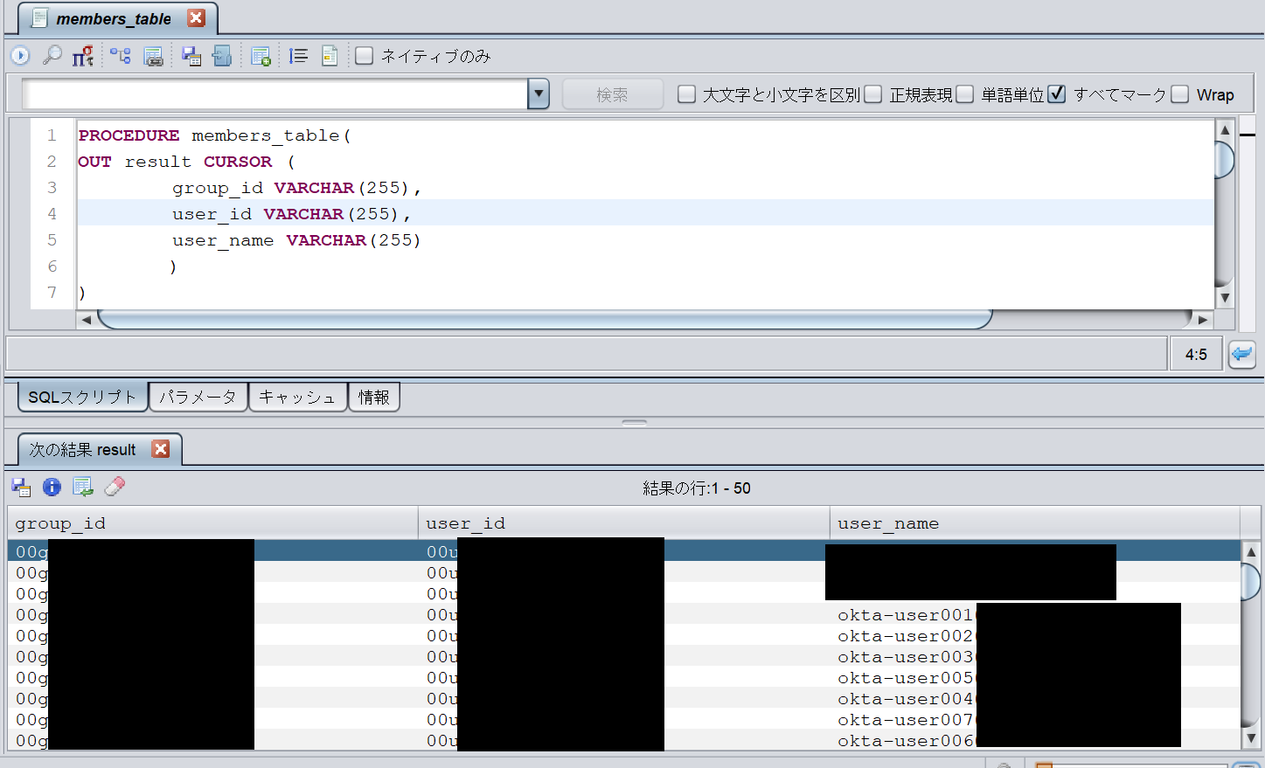Click the pi symbol toolbar icon
This screenshot has height=768, width=1265.
[82, 56]
